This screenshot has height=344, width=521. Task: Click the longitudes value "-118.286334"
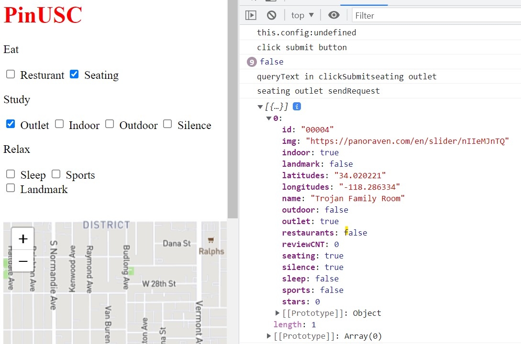click(369, 187)
